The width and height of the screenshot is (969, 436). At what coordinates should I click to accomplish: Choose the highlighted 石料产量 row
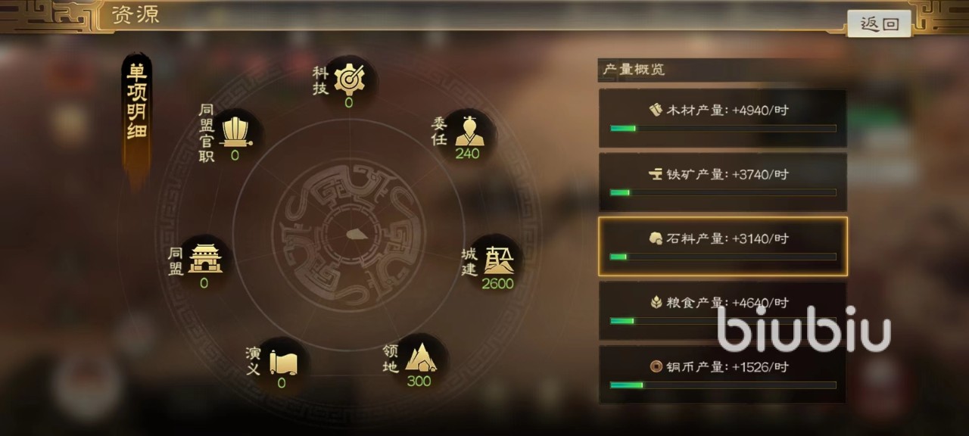(x=722, y=247)
